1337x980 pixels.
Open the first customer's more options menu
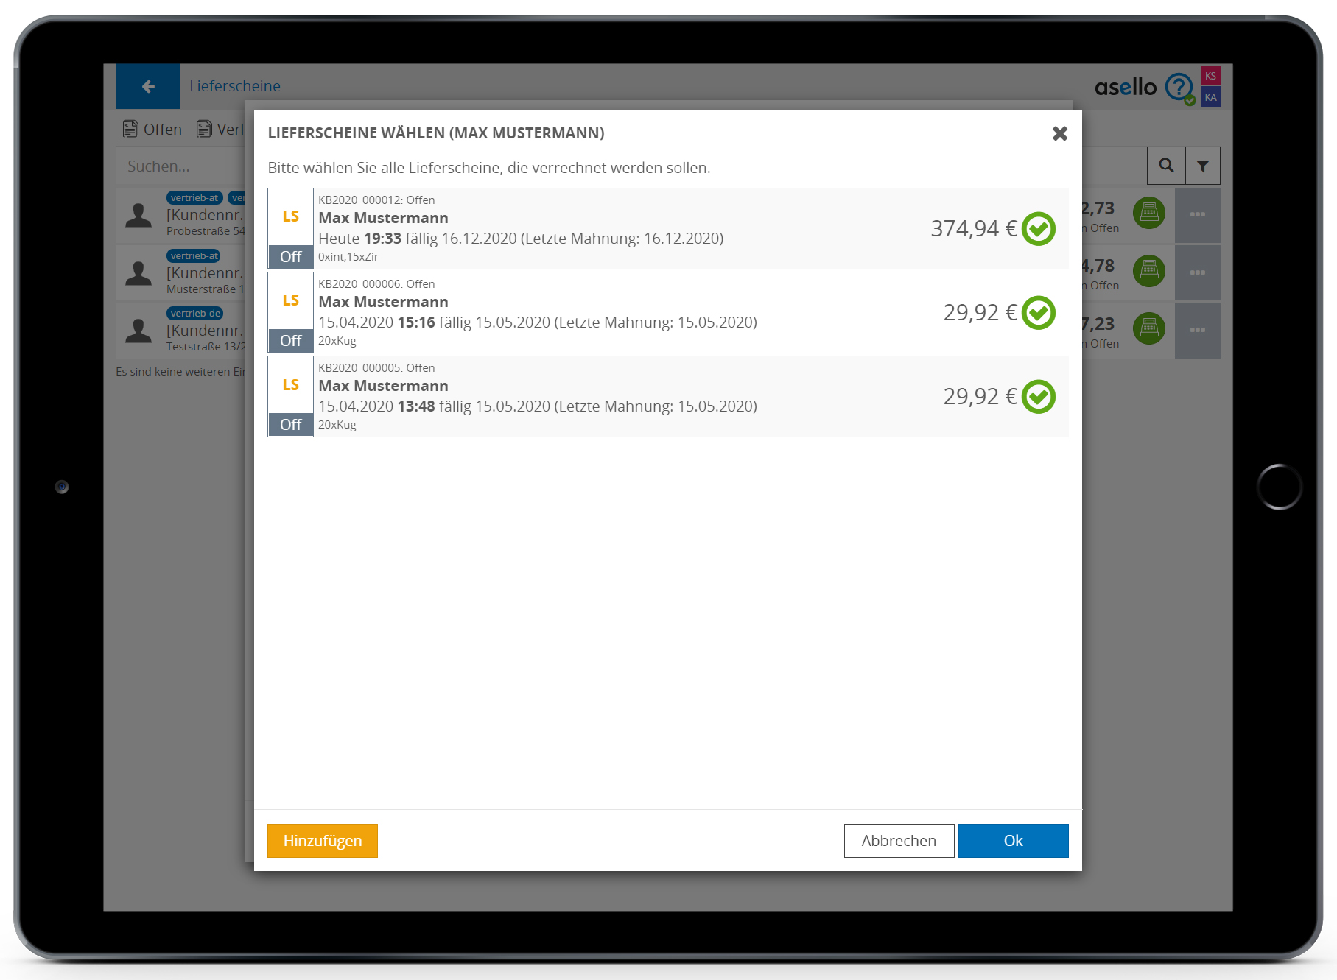coord(1197,215)
